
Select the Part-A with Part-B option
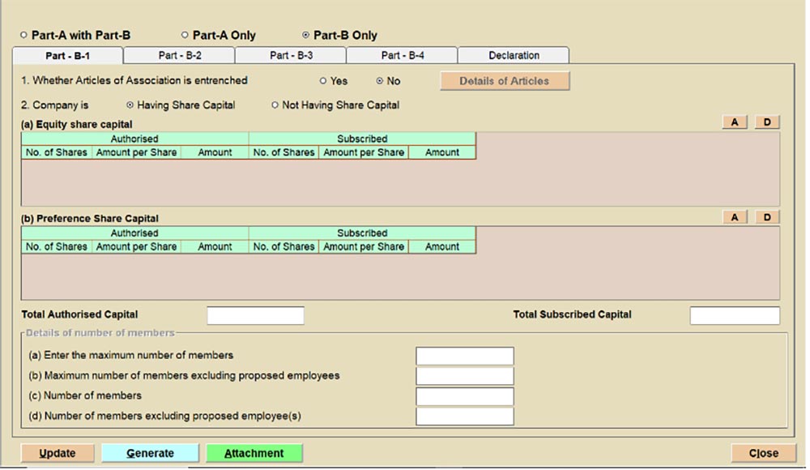coord(24,36)
